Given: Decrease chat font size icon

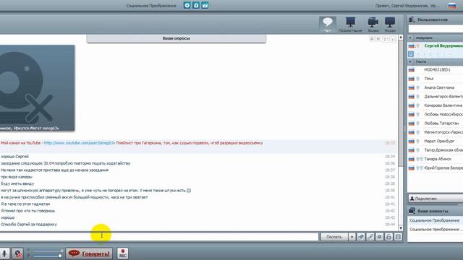Looking at the screenshot, I should click(x=393, y=39).
